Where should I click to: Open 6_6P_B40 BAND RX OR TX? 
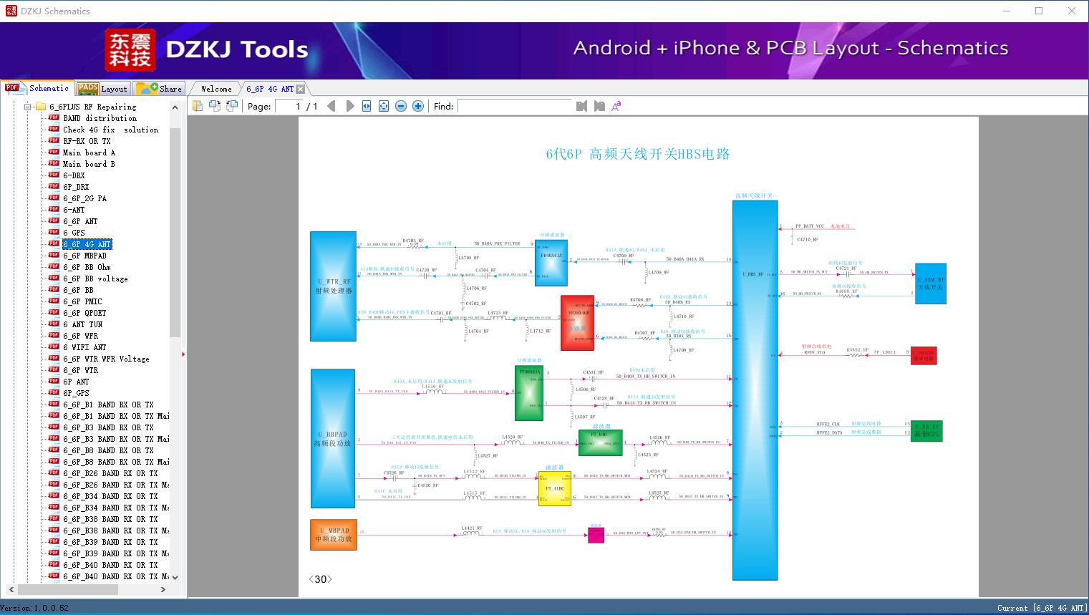[x=110, y=565]
